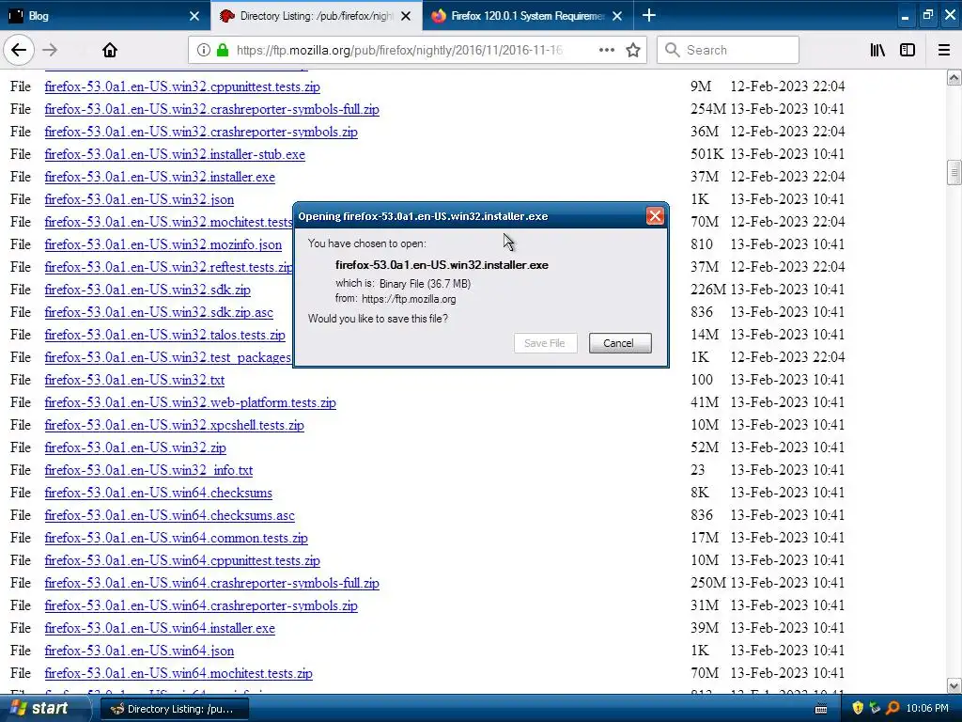This screenshot has width=962, height=722.
Task: Close the Blog tab
Action: point(194,16)
